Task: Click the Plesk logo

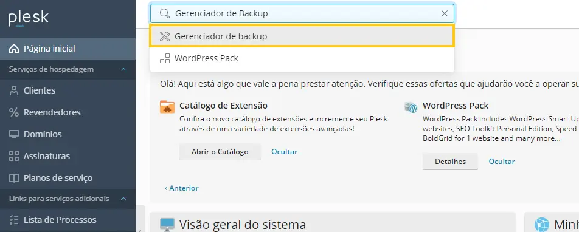Action: point(29,18)
